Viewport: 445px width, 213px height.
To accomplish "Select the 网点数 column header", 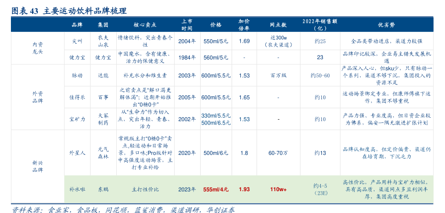I will tap(278, 25).
